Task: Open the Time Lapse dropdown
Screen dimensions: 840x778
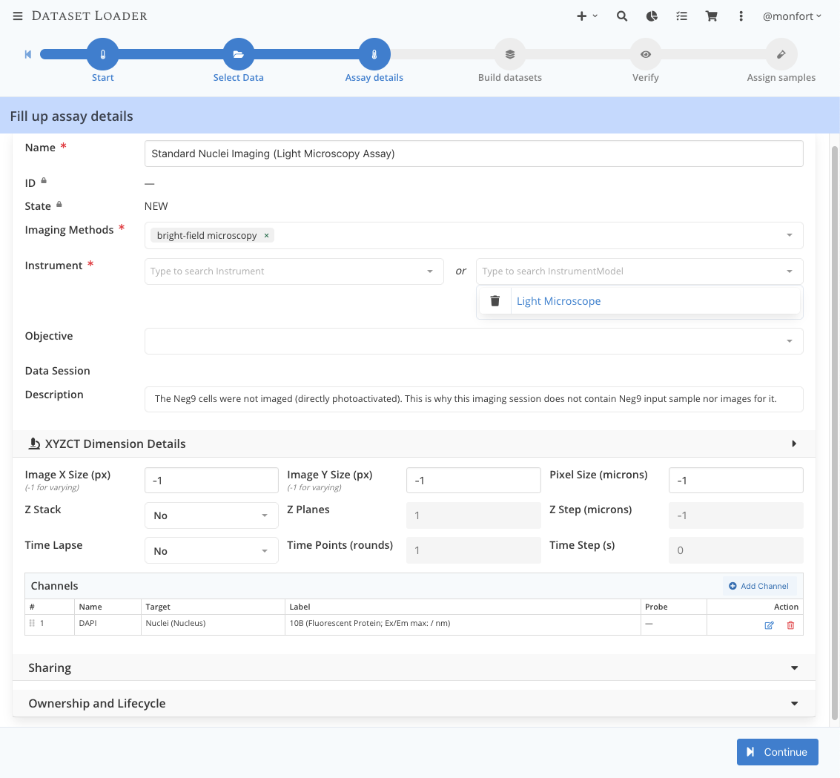Action: click(211, 551)
